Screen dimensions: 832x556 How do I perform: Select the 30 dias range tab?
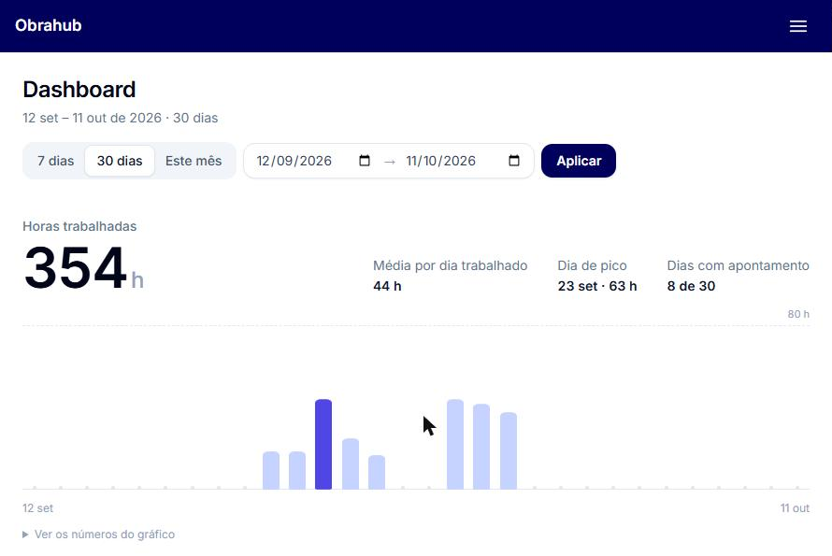(120, 161)
